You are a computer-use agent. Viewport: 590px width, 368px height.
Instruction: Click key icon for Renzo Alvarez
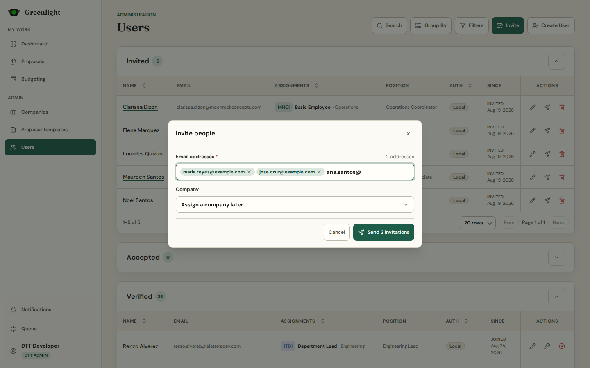pos(547,346)
